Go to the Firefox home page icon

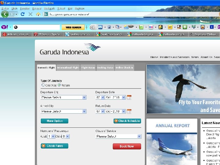[38, 14]
